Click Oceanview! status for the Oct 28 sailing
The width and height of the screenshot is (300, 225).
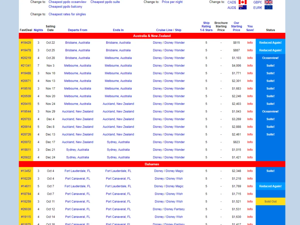click(x=270, y=58)
